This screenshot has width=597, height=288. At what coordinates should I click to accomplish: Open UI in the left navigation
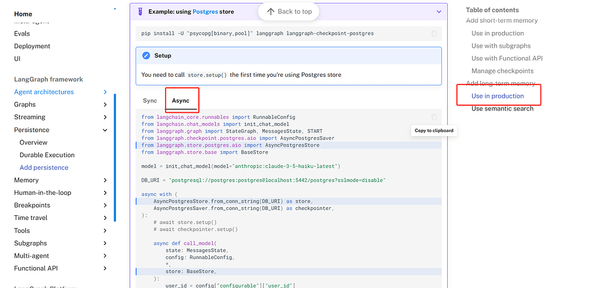point(17,59)
